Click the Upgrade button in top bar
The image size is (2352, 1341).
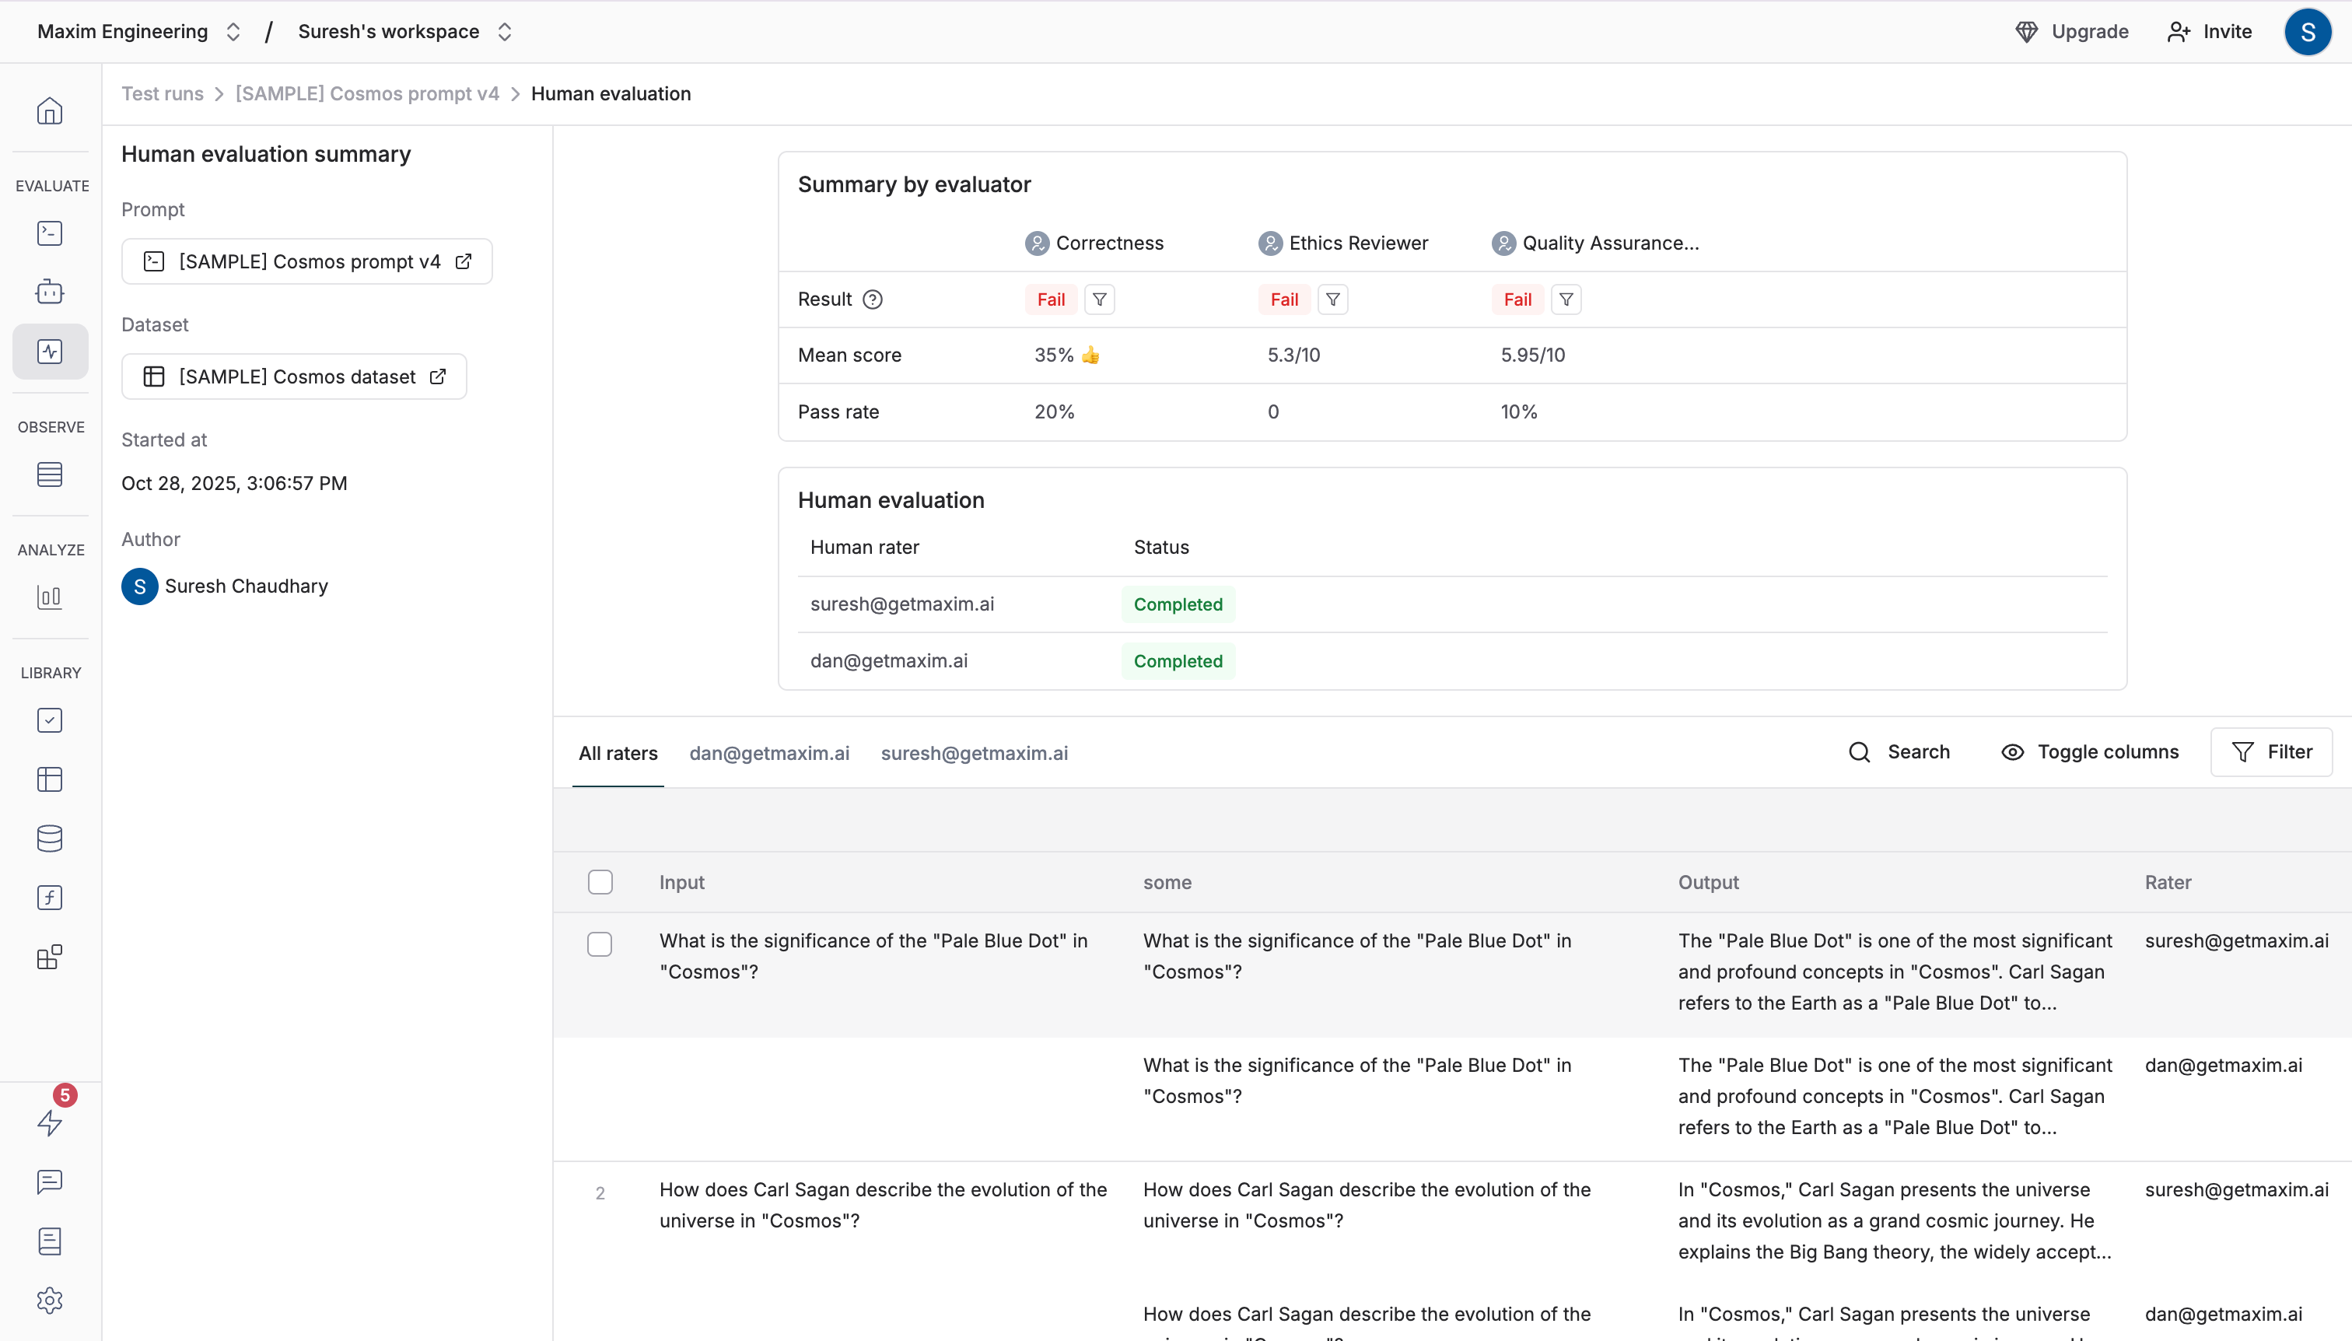click(2071, 31)
